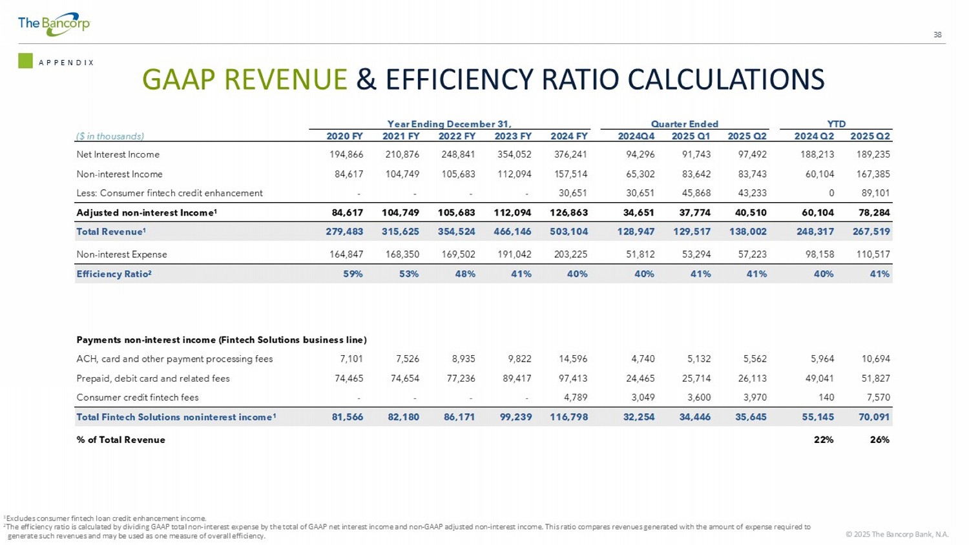This screenshot has height=545, width=969.
Task: Click the 2025 Bancorp Bank copyright notice
Action: click(897, 534)
